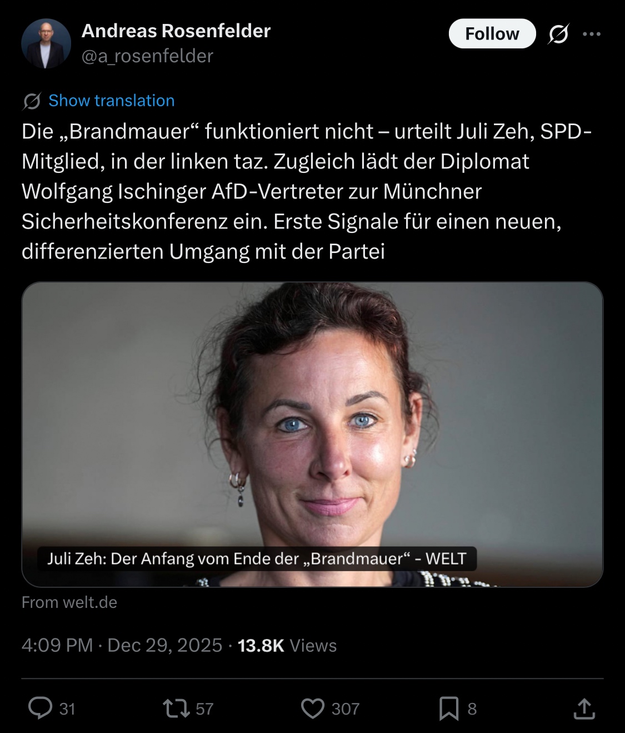Show translation of the German post
Viewport: 625px width, 733px height.
point(111,101)
